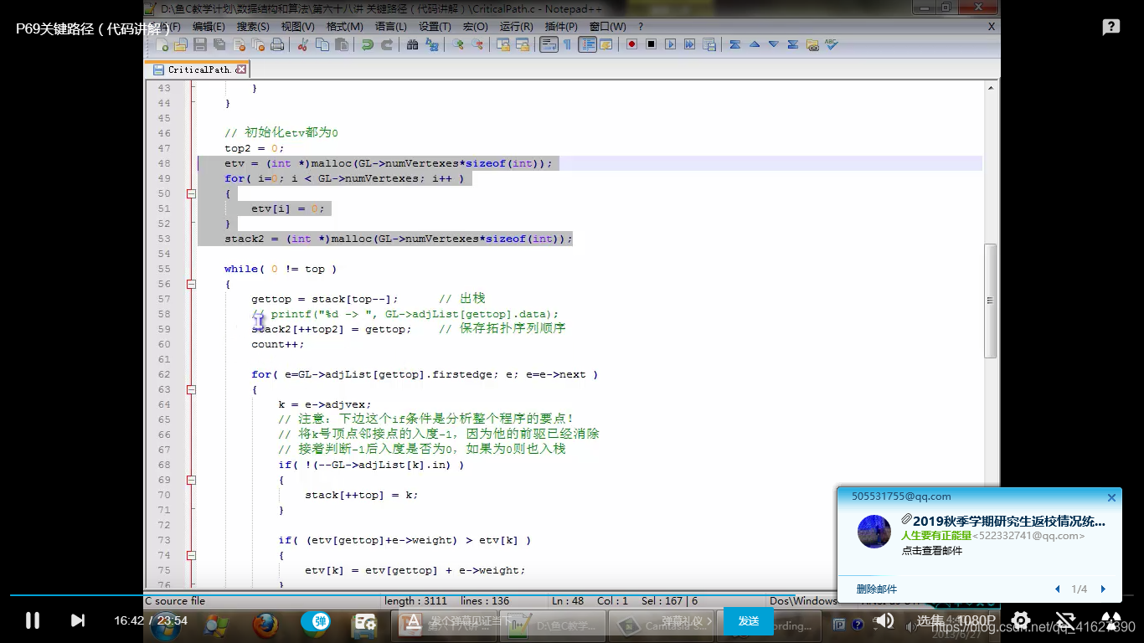The width and height of the screenshot is (1144, 643).
Task: Click the Print toolbar icon
Action: 277,44
